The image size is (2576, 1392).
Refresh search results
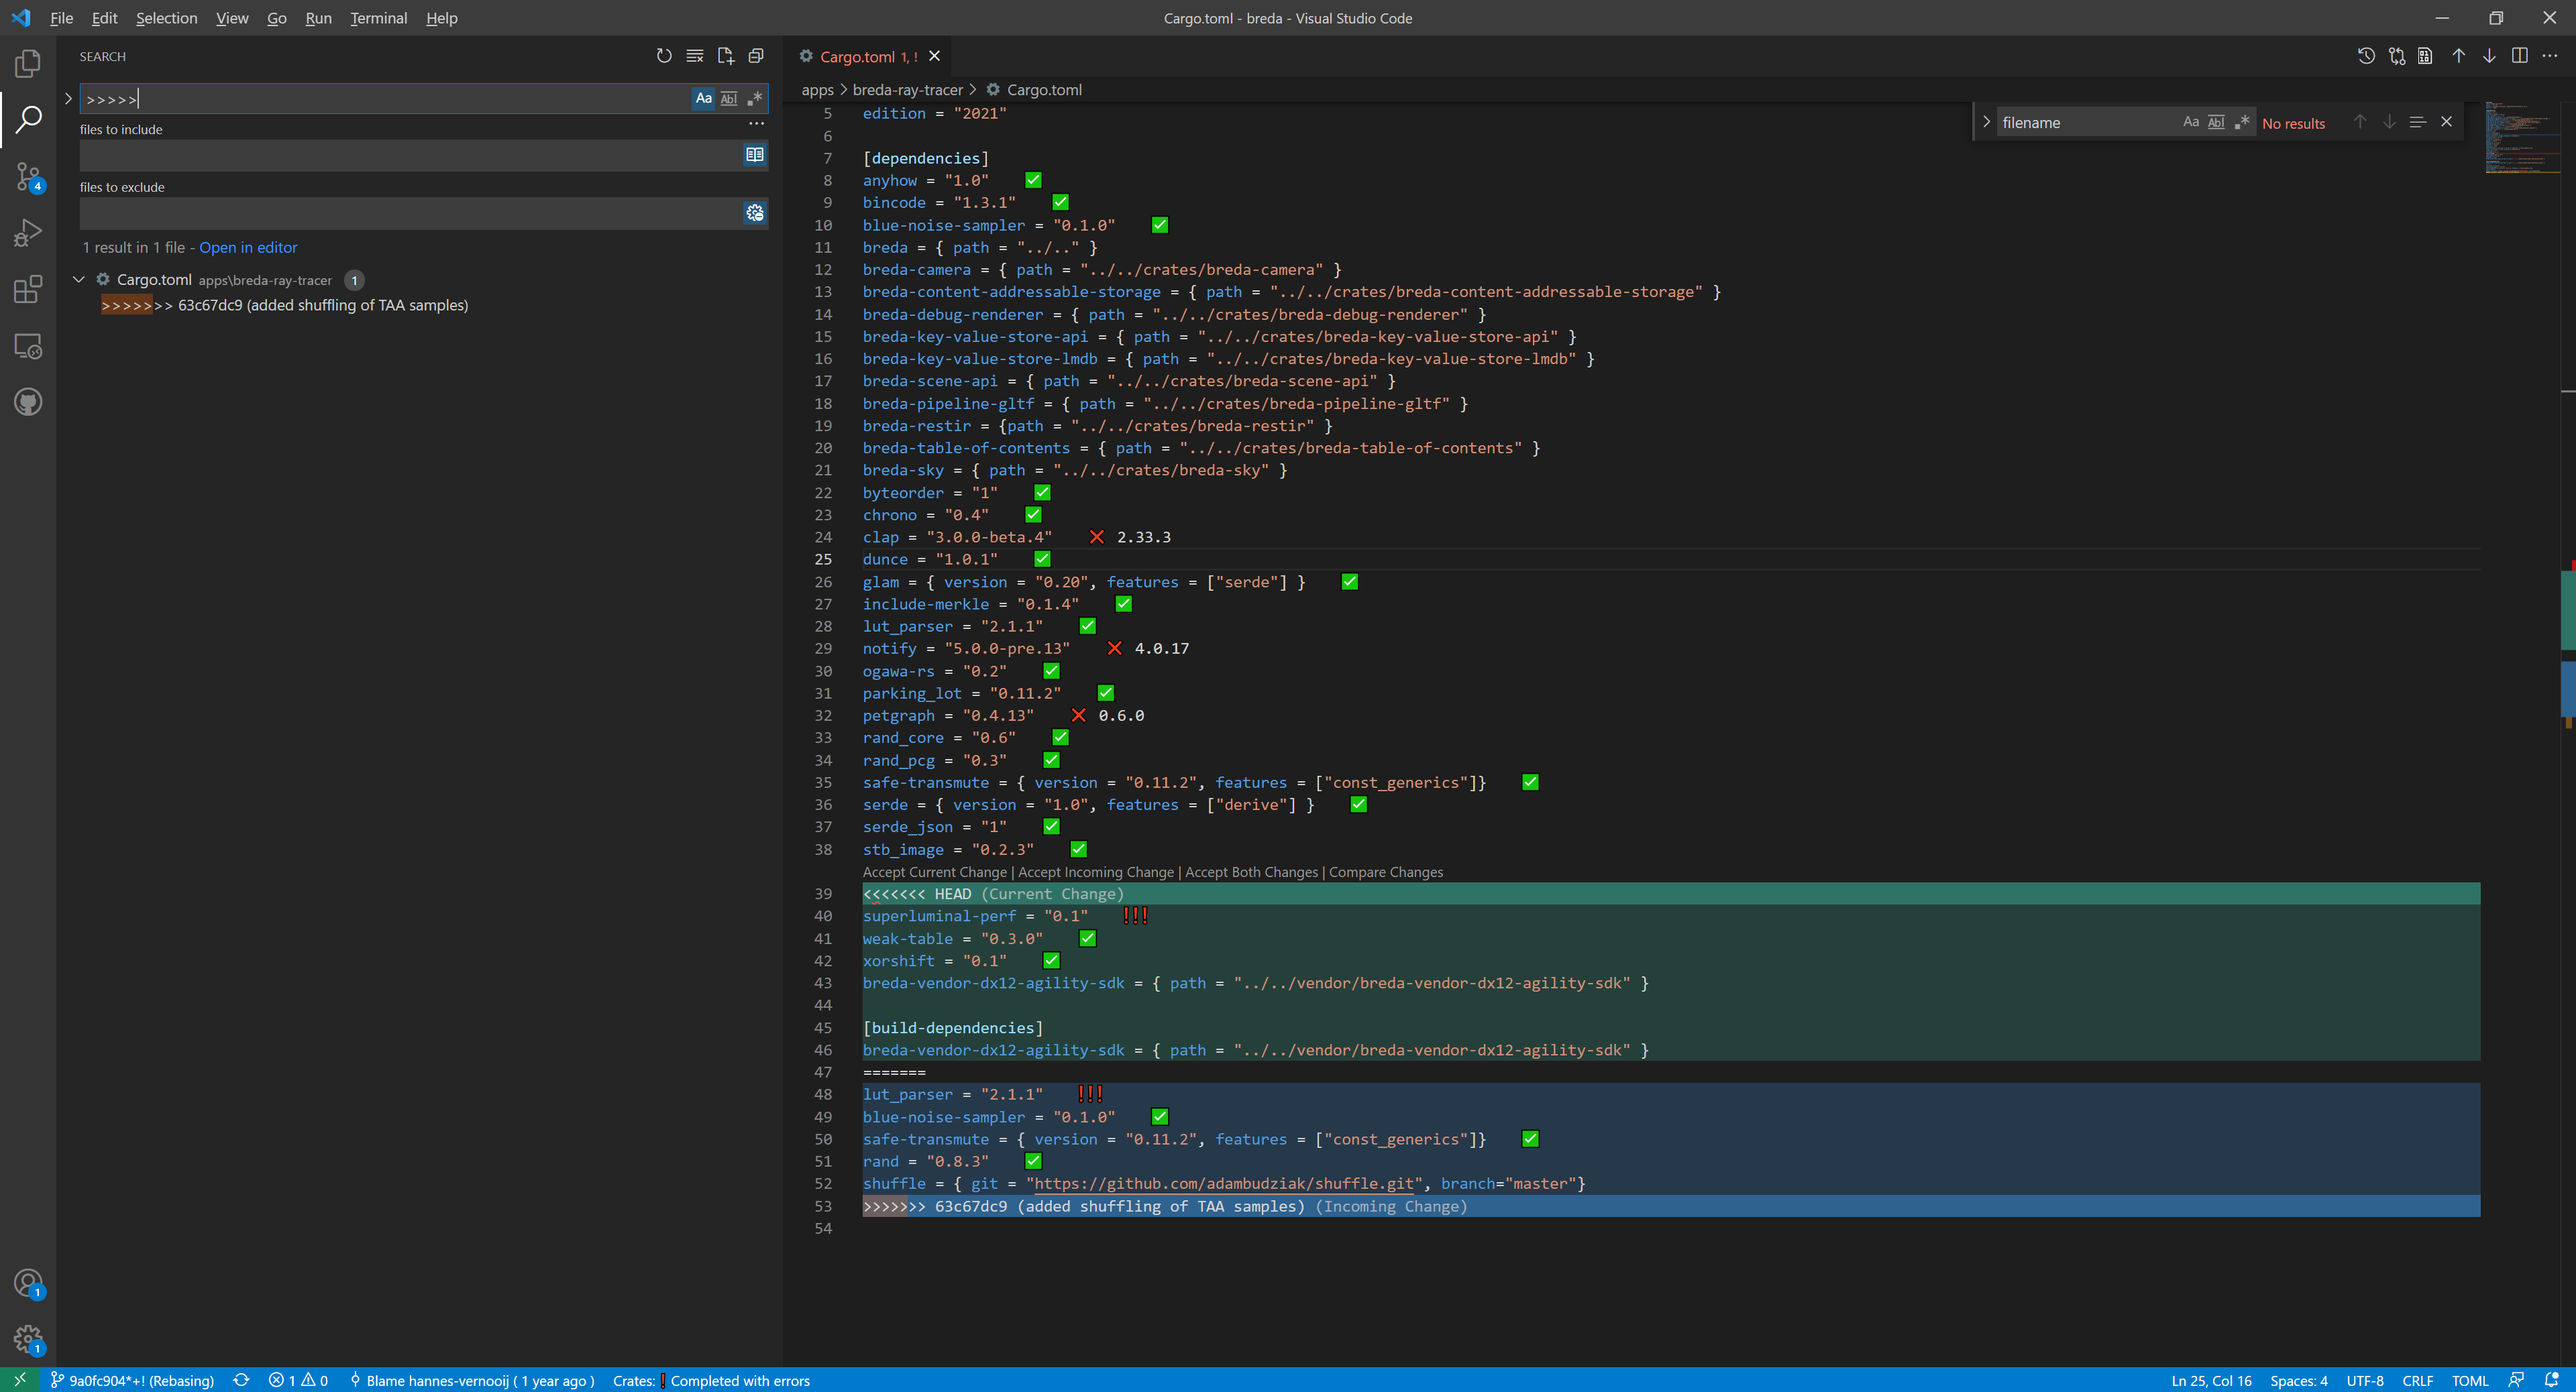click(x=664, y=56)
